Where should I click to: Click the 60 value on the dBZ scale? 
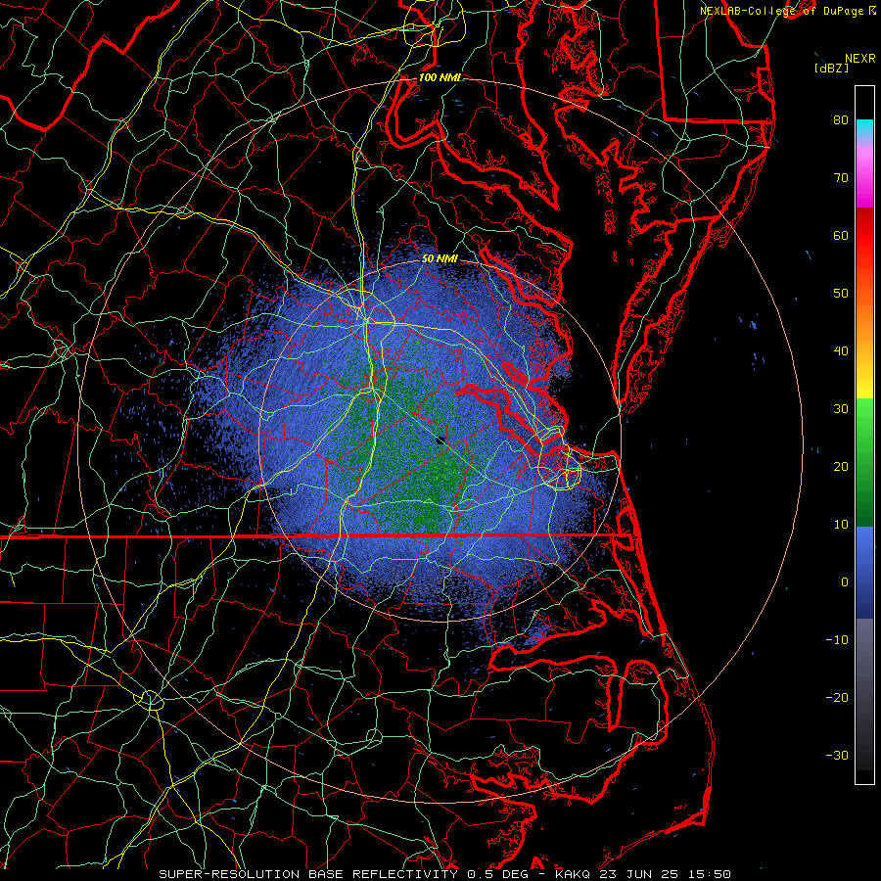841,235
